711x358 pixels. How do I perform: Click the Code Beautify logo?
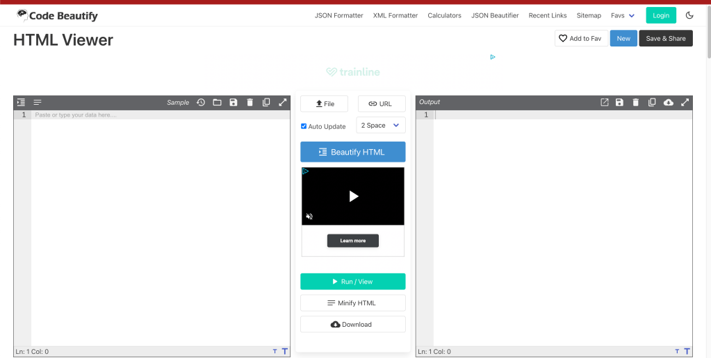(57, 16)
